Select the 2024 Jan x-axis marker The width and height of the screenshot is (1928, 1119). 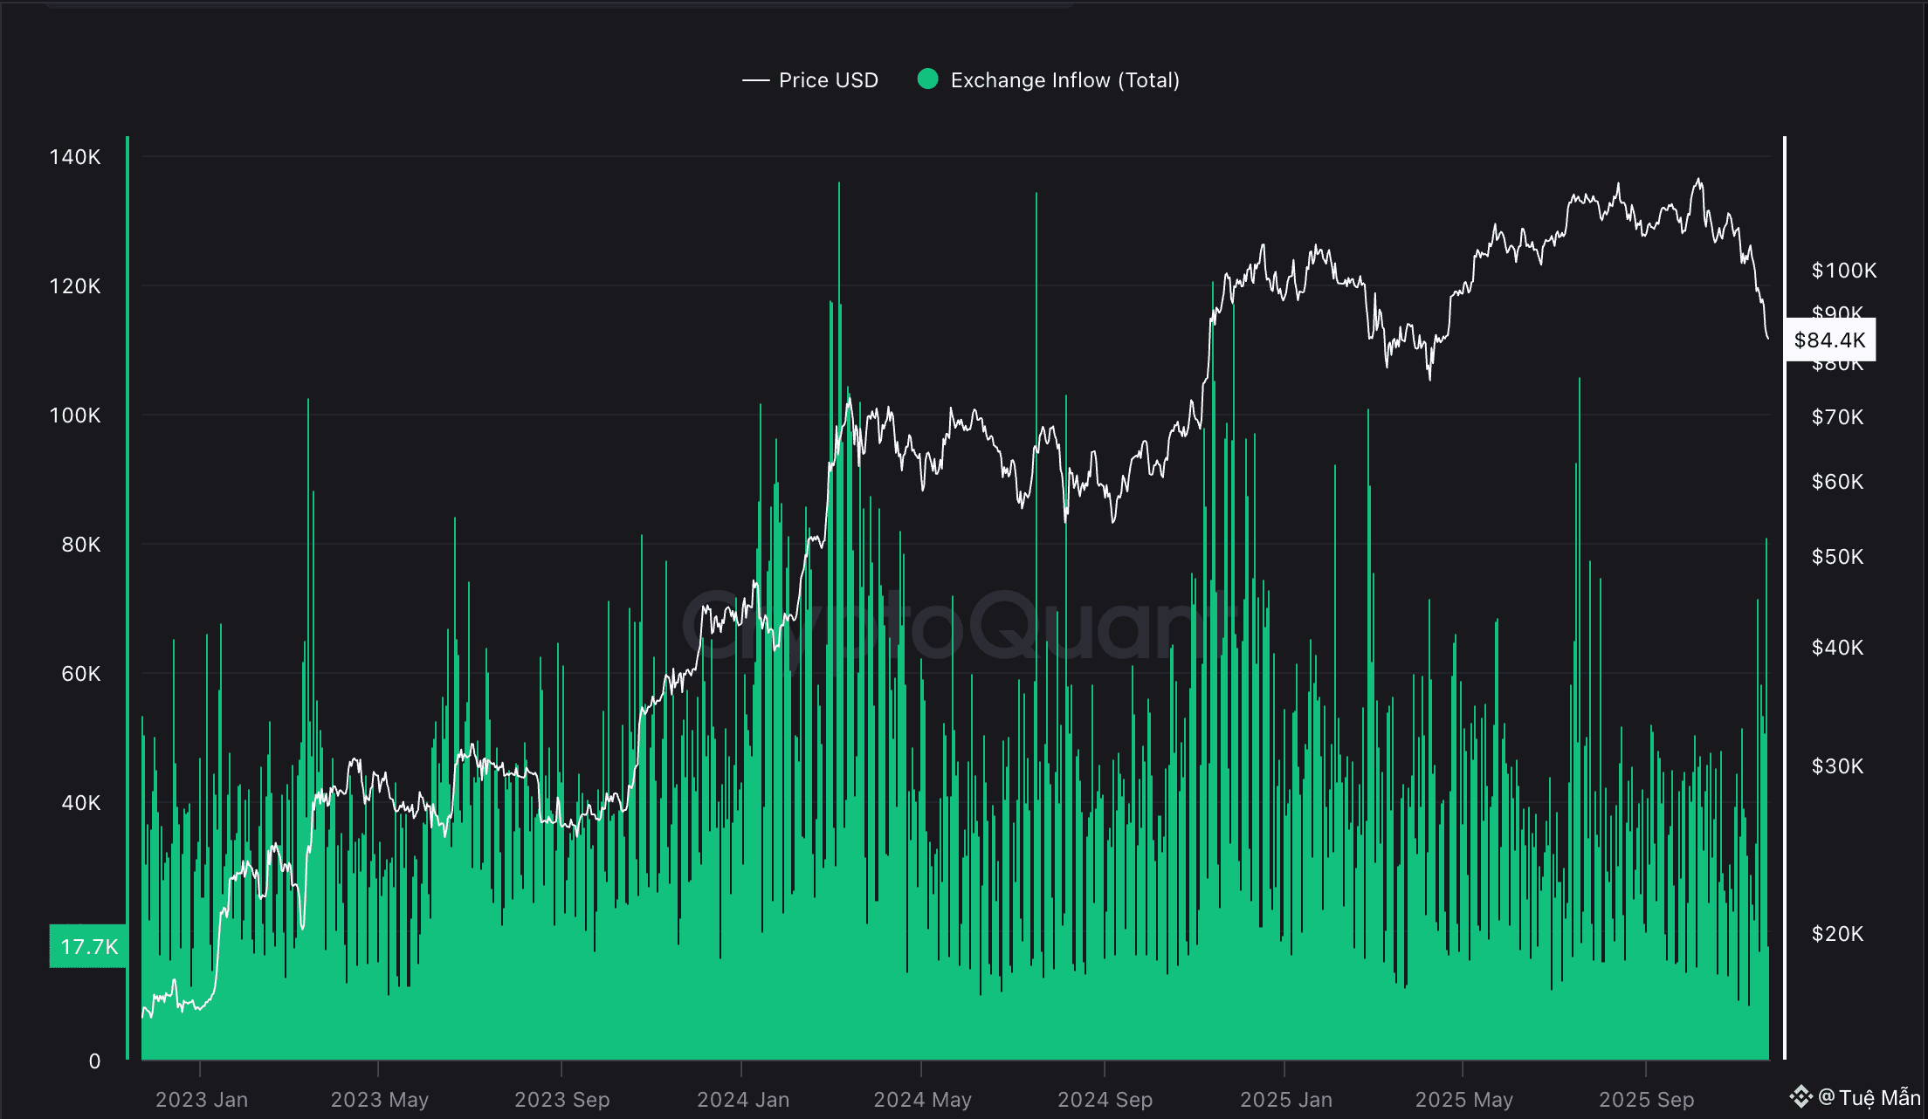(x=742, y=1099)
